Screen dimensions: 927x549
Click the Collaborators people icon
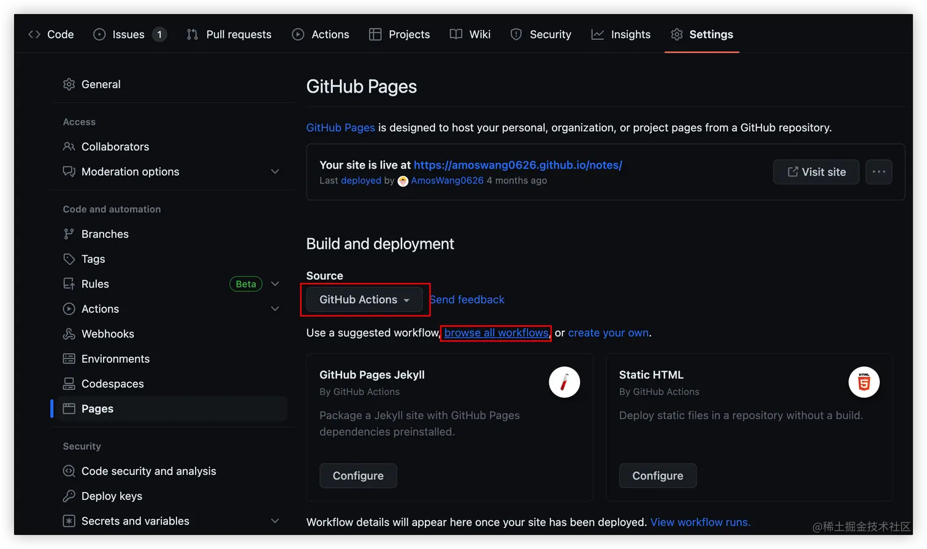69,146
